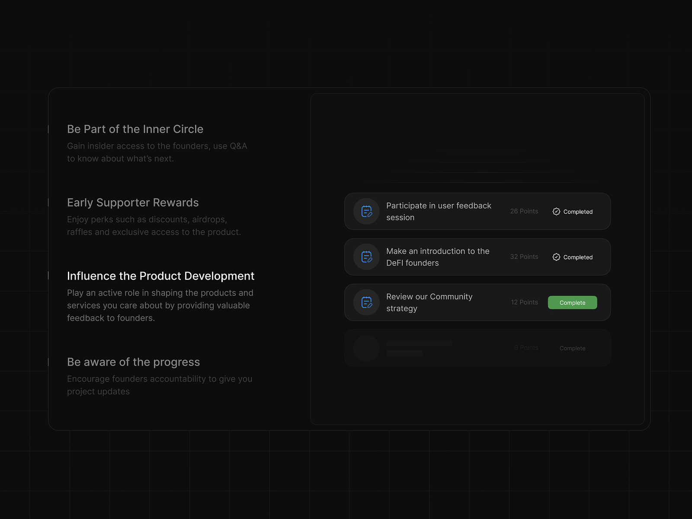Click the faded 9 Points label
The width and height of the screenshot is (692, 519).
pyautogui.click(x=526, y=348)
